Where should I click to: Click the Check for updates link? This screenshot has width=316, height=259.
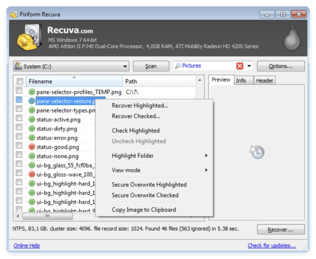point(272,245)
